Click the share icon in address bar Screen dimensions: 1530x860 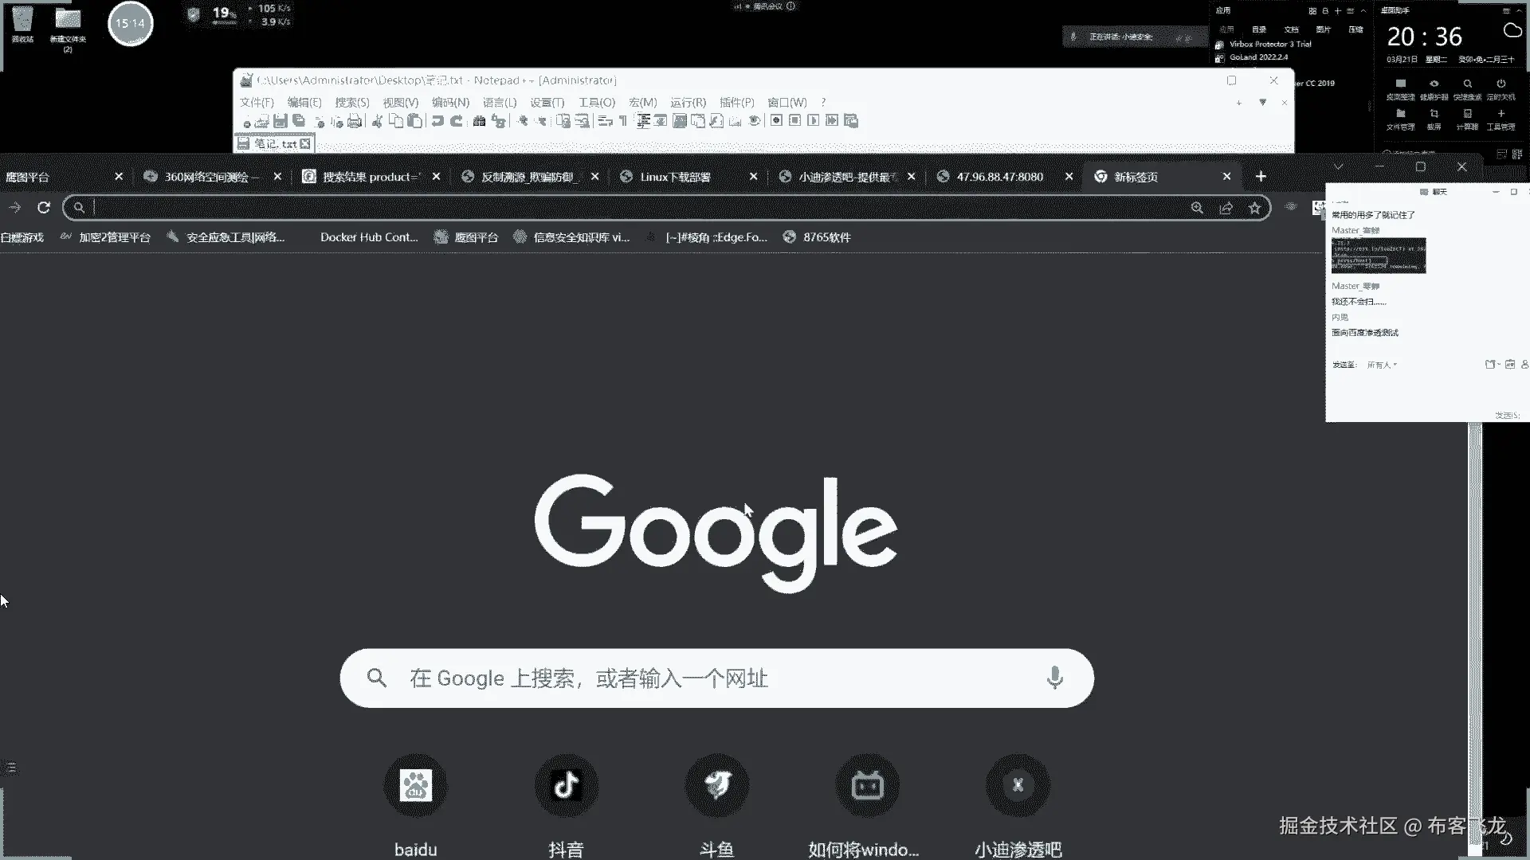point(1226,208)
